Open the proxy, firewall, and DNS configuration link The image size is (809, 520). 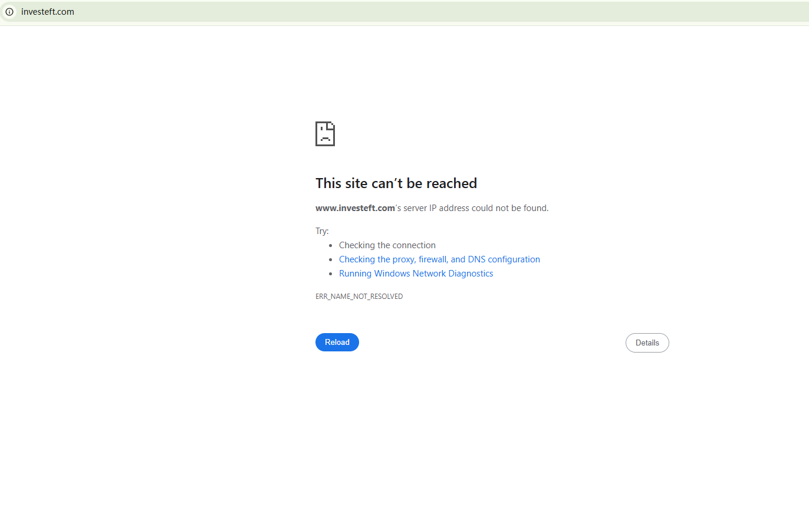439,259
